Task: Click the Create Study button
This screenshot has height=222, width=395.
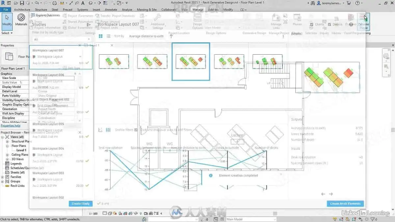Action: coord(81,204)
